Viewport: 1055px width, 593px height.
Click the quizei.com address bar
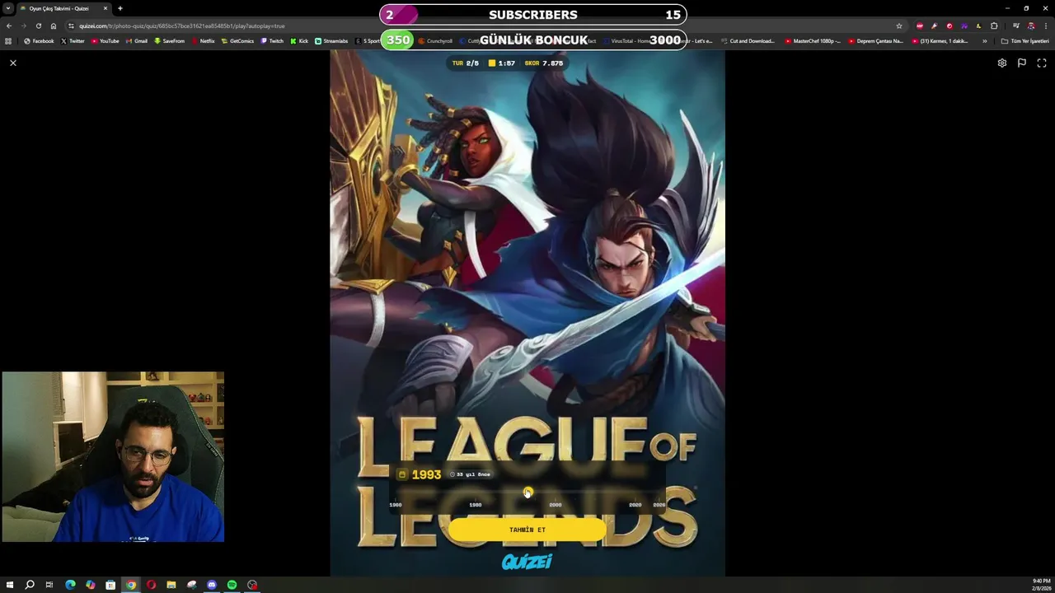click(x=486, y=26)
